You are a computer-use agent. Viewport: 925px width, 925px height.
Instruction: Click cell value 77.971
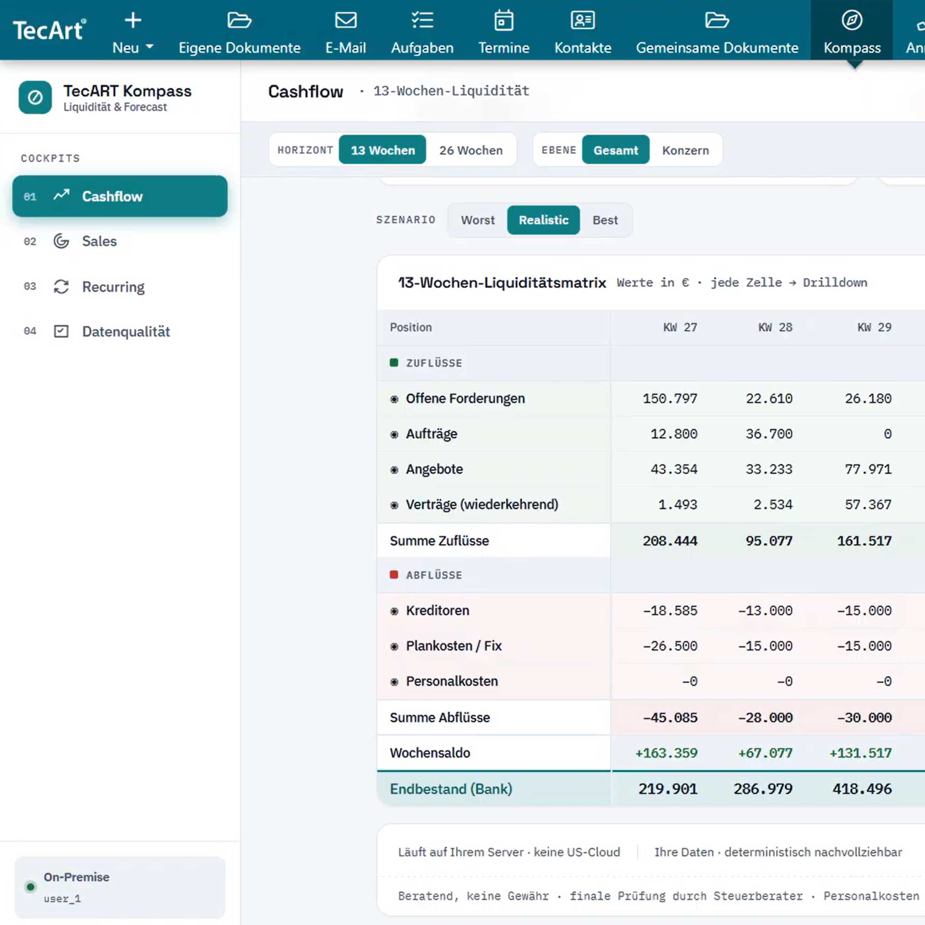pos(868,469)
